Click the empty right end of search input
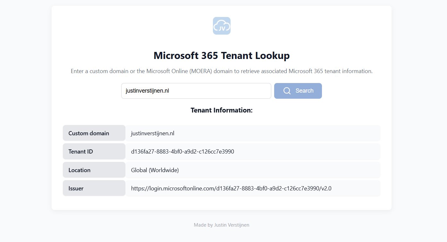Image resolution: width=447 pixels, height=242 pixels. click(x=250, y=91)
